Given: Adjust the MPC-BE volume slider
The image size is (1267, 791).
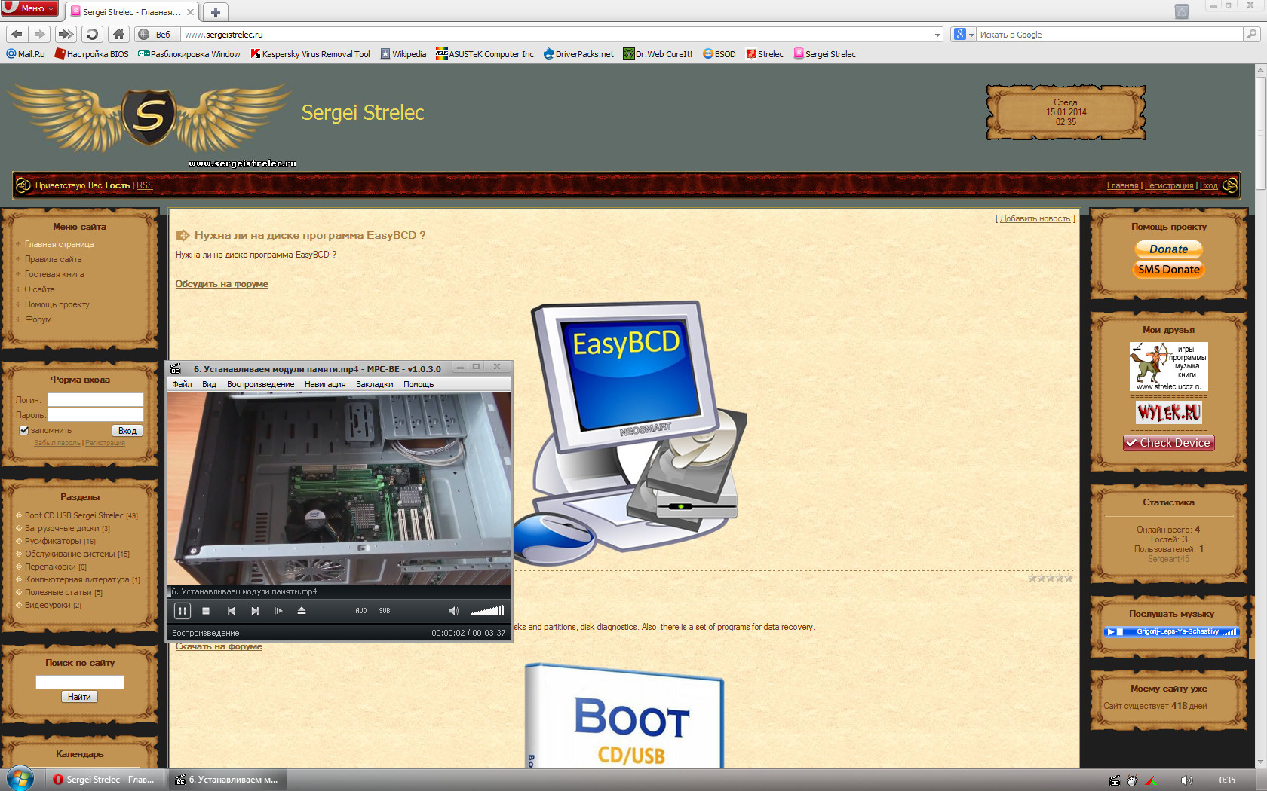Looking at the screenshot, I should coord(487,611).
